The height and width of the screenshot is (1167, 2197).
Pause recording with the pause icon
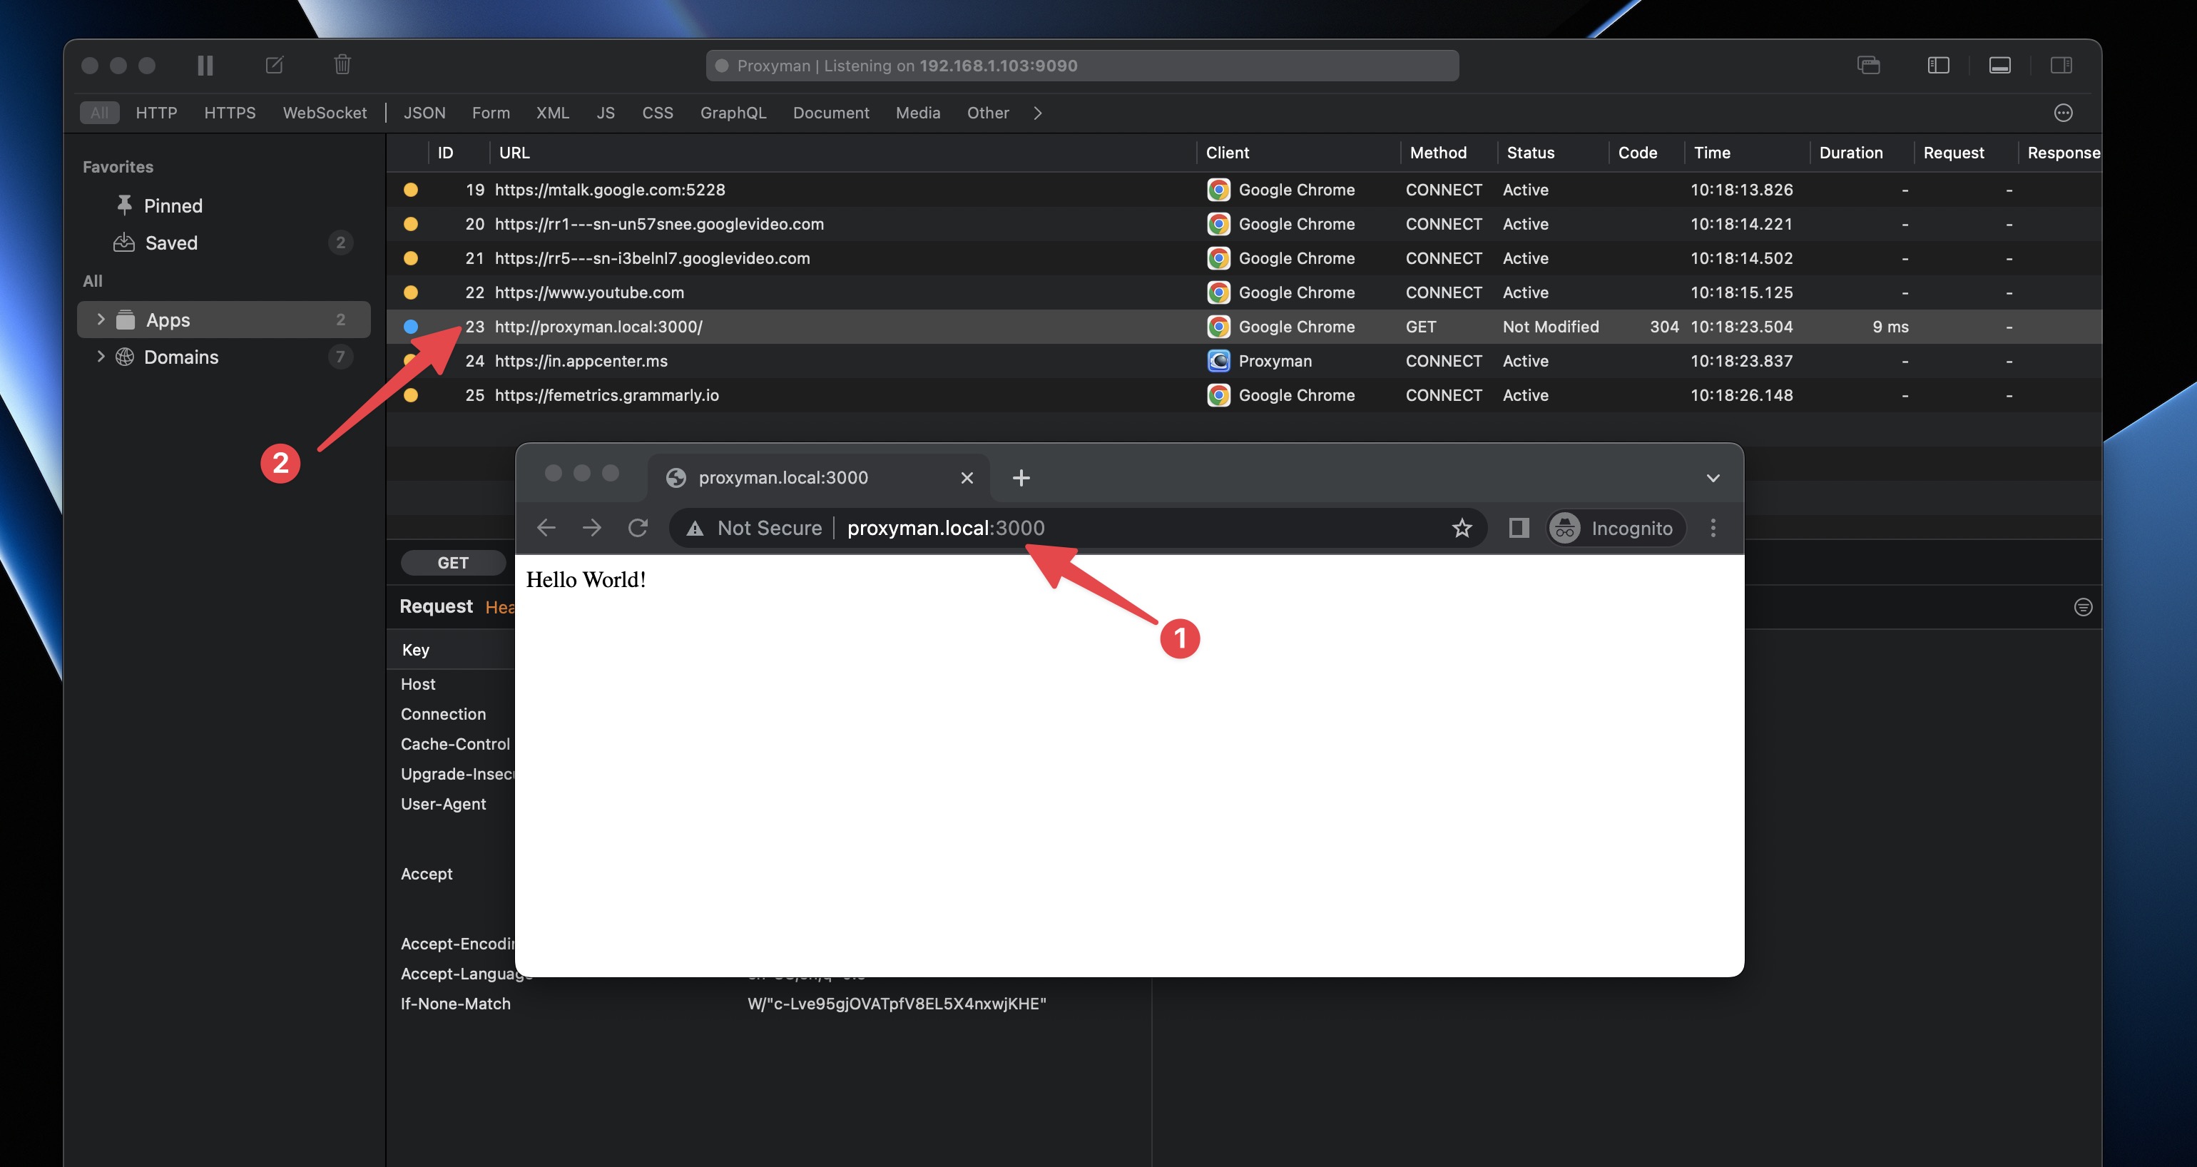pyautogui.click(x=205, y=65)
